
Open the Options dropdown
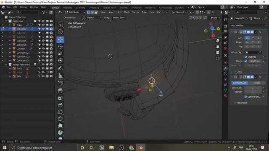pos(214,18)
